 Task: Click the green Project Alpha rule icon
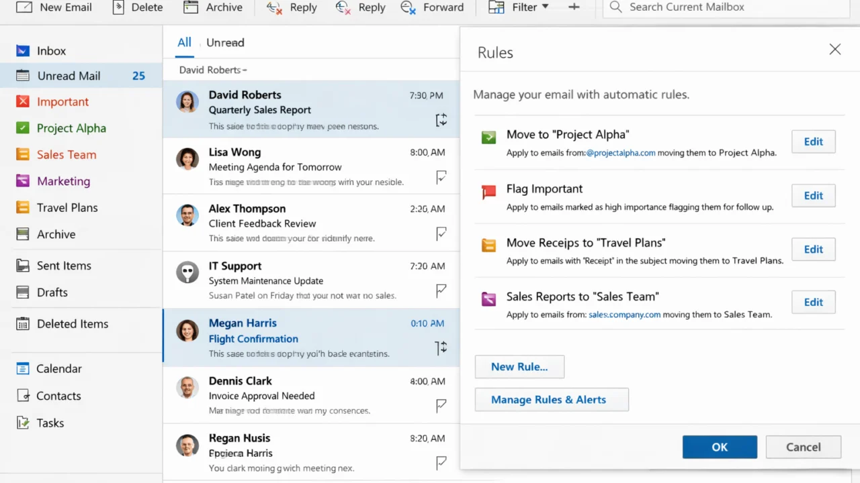pyautogui.click(x=488, y=138)
